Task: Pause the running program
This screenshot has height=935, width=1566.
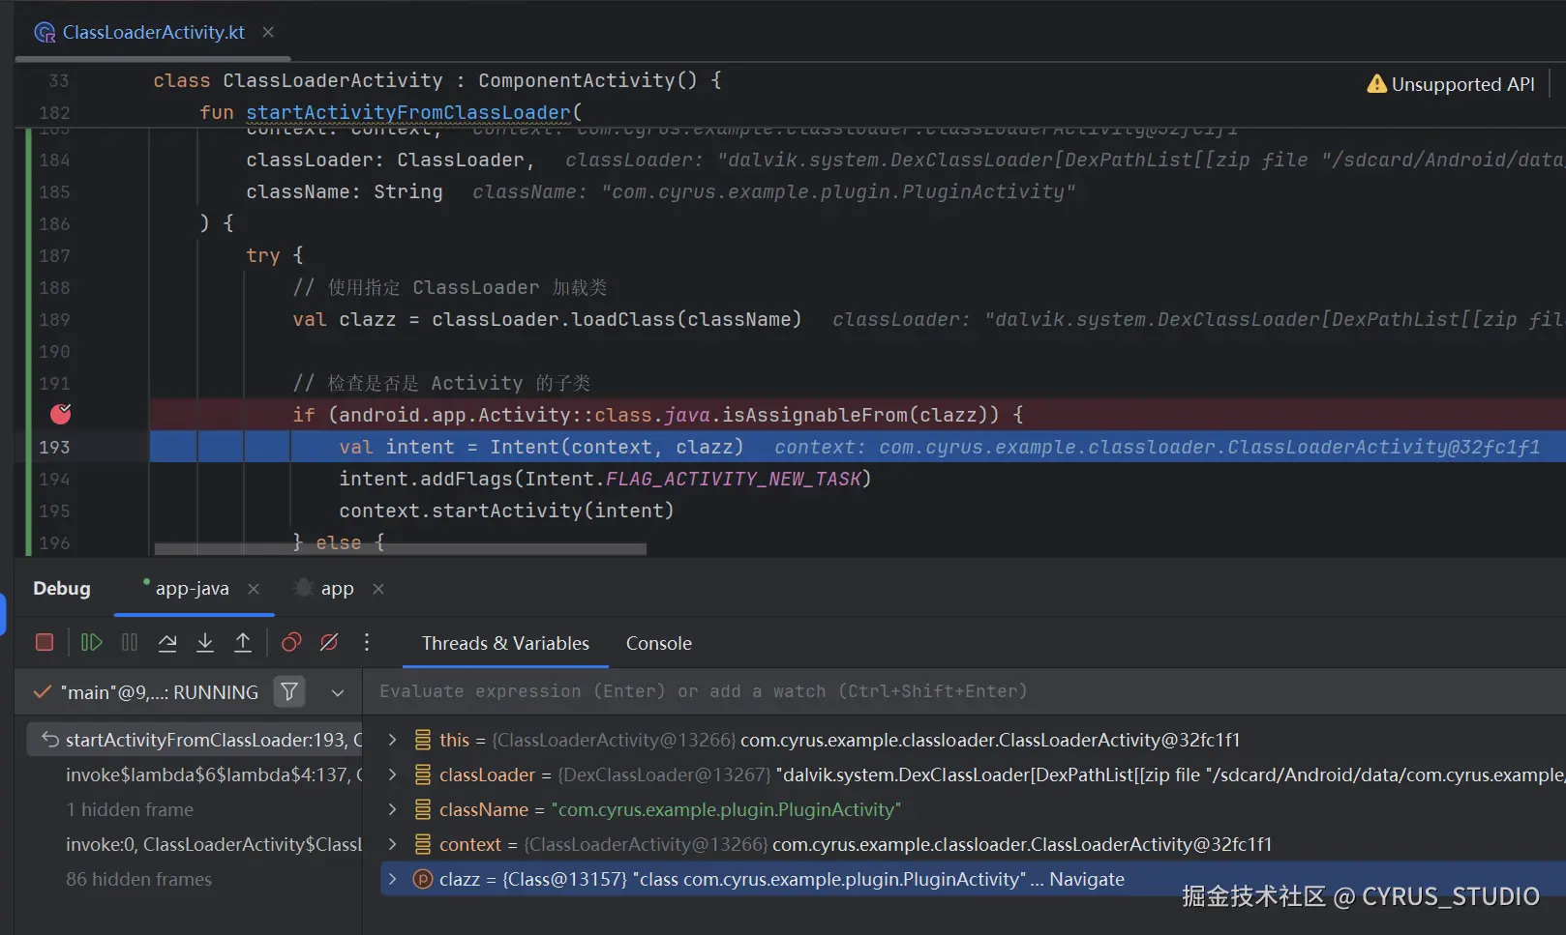Action: coord(130,642)
